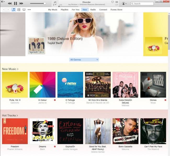170x156 pixels.
Task: Open Freedom track cover art
Action: (15, 131)
